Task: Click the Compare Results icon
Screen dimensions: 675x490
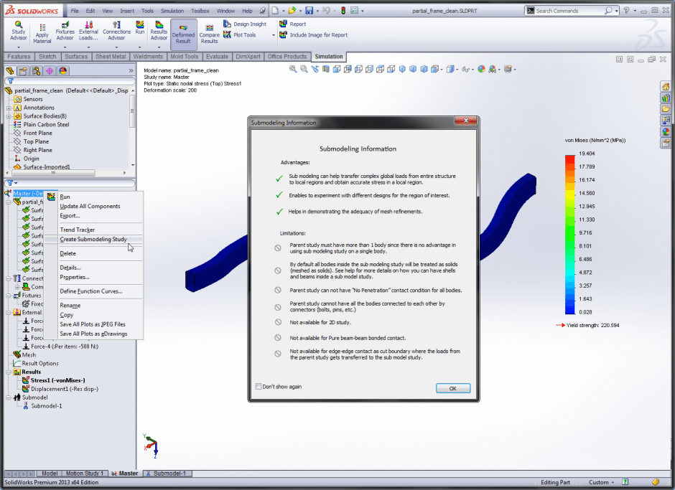Action: (209, 33)
